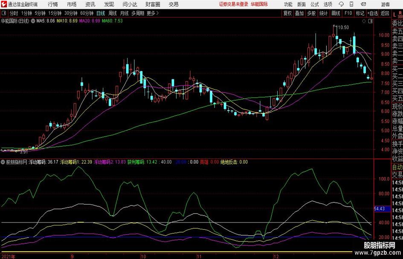Click the 自动 label in the right panel
The height and width of the screenshot is (259, 403).
click(x=397, y=167)
